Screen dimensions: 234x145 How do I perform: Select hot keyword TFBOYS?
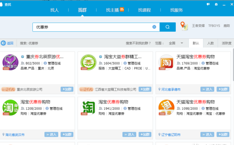pyautogui.click(x=214, y=26)
